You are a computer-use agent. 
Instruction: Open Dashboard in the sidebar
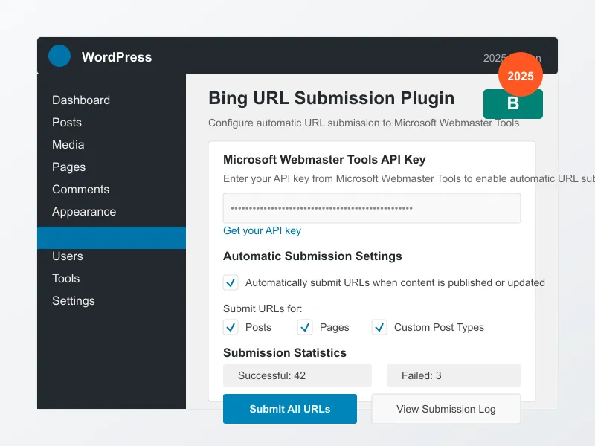click(81, 100)
